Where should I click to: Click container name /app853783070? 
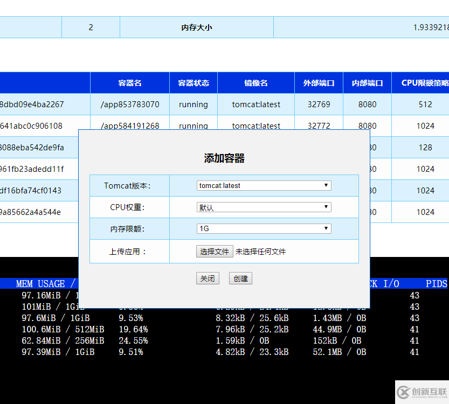[x=130, y=105]
